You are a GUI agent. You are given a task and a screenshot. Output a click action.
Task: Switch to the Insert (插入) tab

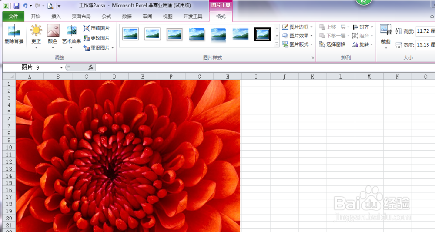[x=56, y=17]
